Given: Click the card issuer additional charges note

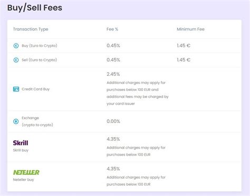Looking at the screenshot, I should click(x=138, y=93).
